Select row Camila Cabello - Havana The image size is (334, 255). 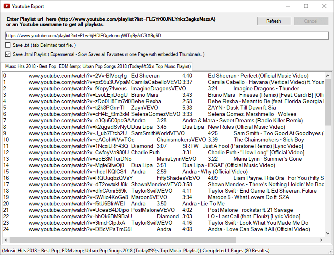click(164, 82)
